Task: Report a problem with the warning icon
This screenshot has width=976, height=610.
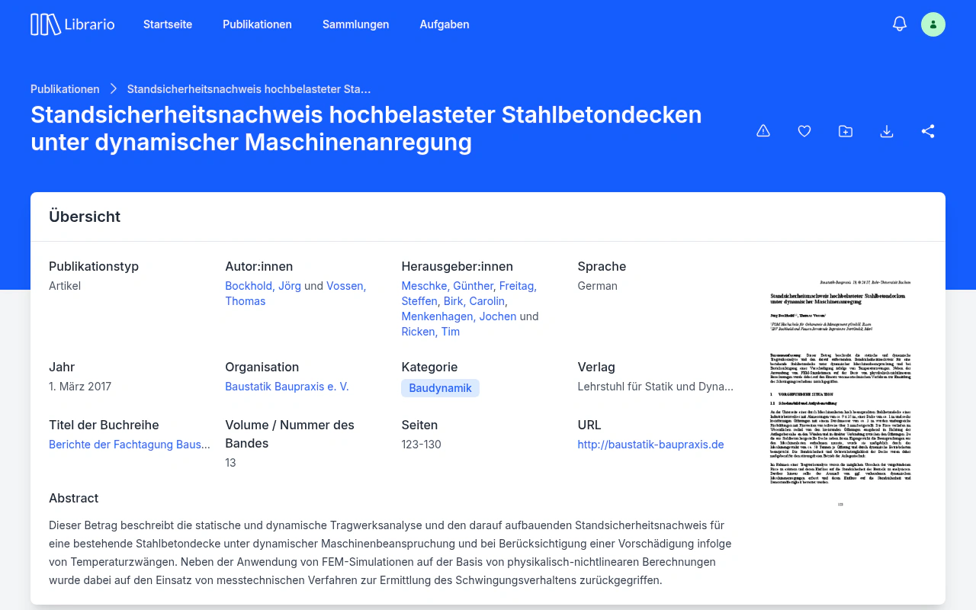Action: coord(763,131)
